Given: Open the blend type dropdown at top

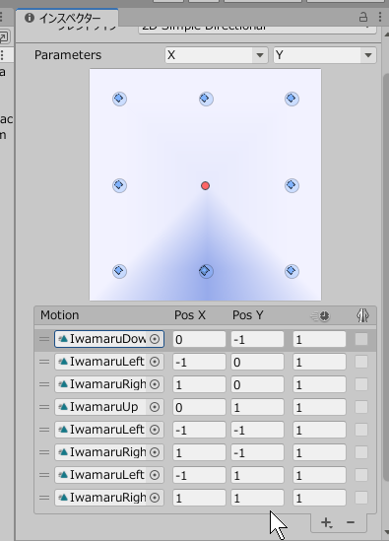Looking at the screenshot, I should pyautogui.click(x=257, y=29).
